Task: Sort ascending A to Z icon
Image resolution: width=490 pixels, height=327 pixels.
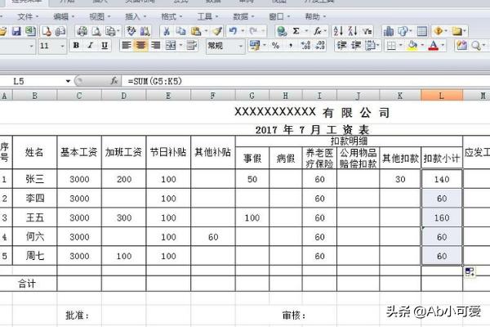Action: coord(338,31)
